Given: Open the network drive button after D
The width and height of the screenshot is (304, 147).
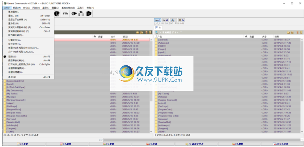Looking at the screenshot, I should tap(173, 20).
